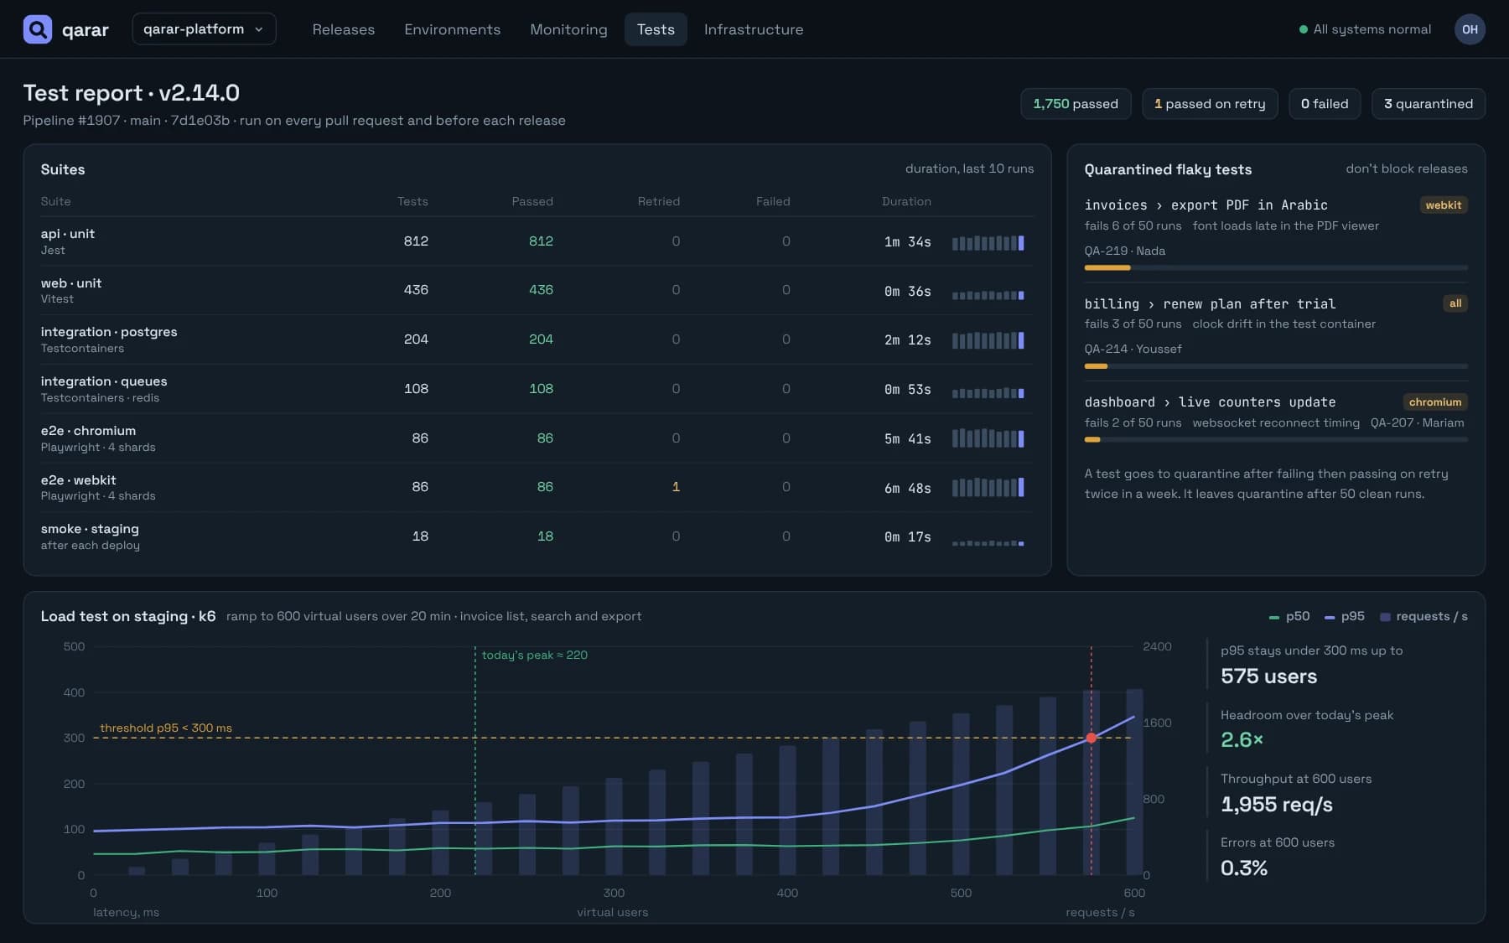Click the web · unit duration sparkline
Image resolution: width=1509 pixels, height=943 pixels.
pos(988,295)
